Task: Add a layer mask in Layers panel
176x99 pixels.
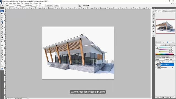Action: point(163,97)
